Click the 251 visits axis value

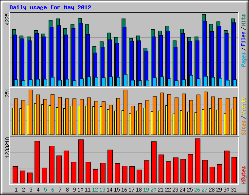(8, 93)
